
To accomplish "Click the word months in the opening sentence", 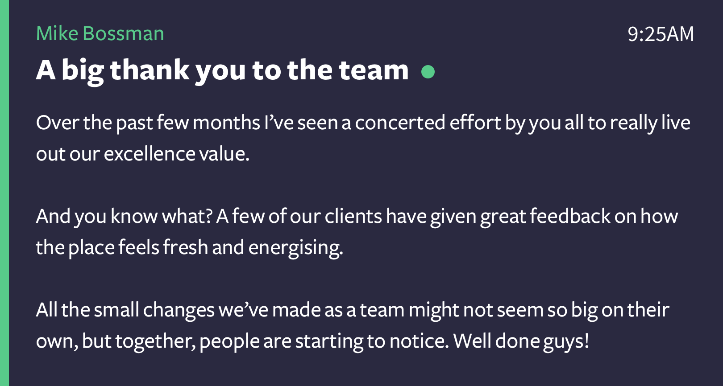I will (226, 123).
